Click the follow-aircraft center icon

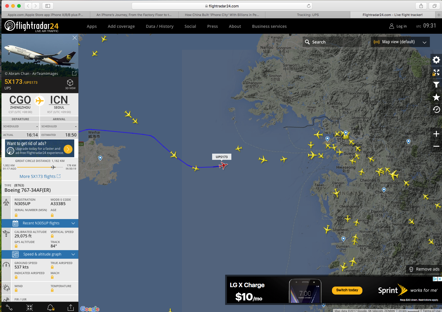pos(30,308)
